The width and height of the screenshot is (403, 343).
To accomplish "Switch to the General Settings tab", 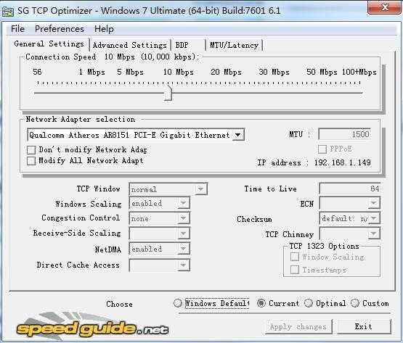I will 49,44.
